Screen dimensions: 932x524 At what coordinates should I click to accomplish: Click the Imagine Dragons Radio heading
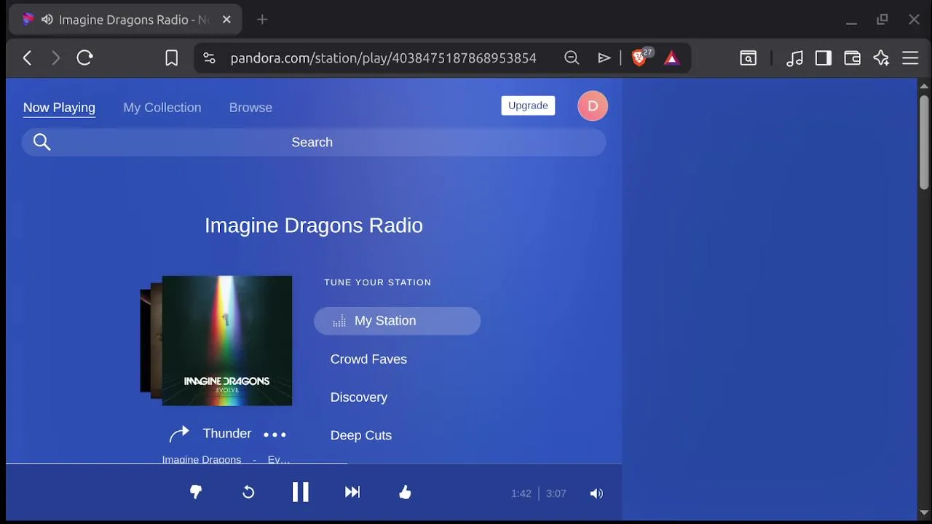pyautogui.click(x=314, y=226)
